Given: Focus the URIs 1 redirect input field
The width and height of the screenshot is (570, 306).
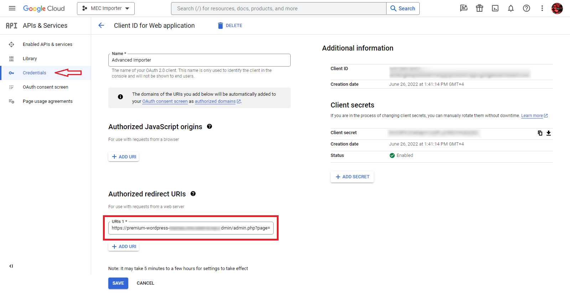Looking at the screenshot, I should [x=191, y=228].
